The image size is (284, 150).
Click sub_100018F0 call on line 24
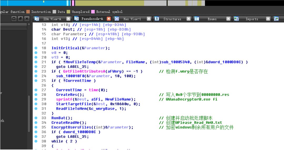click(x=70, y=76)
